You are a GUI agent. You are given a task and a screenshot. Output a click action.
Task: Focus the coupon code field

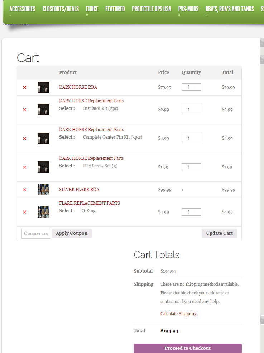[x=35, y=233]
